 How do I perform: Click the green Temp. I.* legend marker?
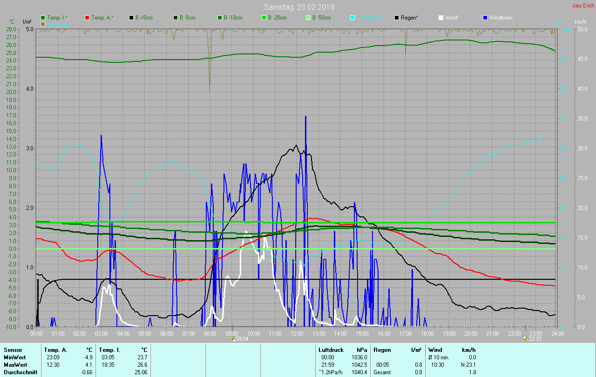tap(43, 18)
